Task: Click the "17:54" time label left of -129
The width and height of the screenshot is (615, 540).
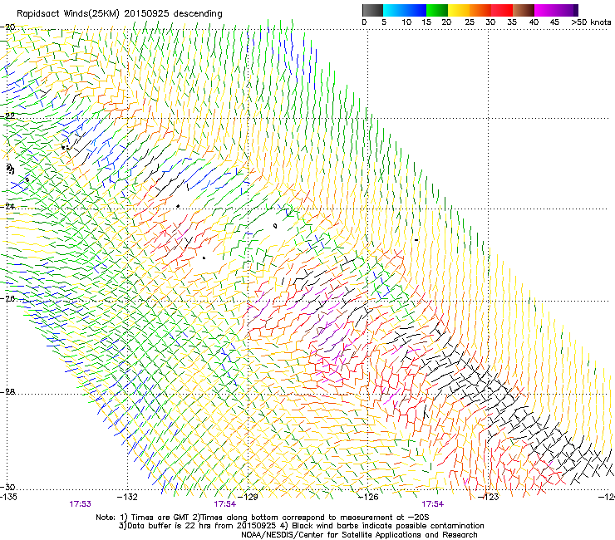Action: 224,504
